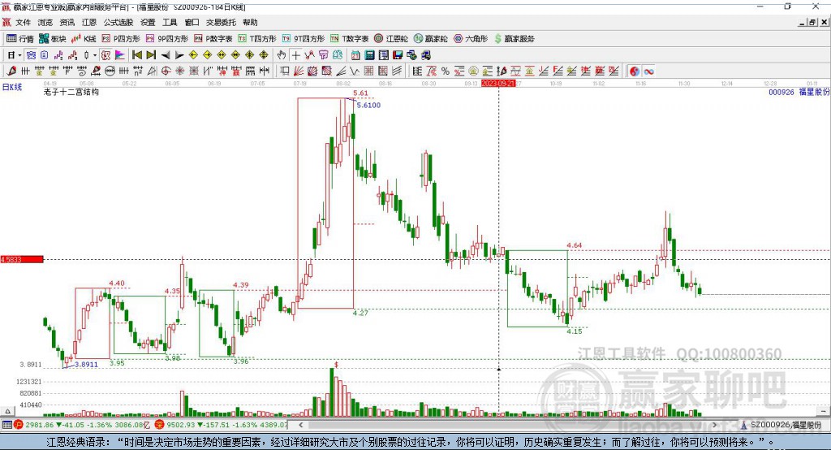Open the 板块 sector view
This screenshot has width=831, height=450.
[53, 39]
